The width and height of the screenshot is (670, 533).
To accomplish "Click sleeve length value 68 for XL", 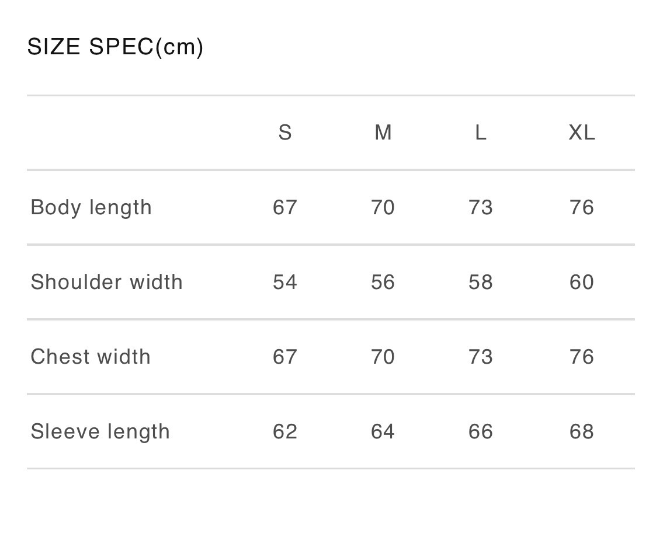I will tap(582, 431).
